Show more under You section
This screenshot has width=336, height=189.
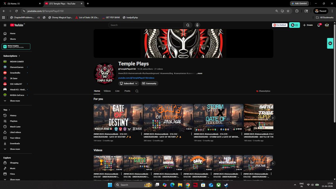tap(15, 149)
